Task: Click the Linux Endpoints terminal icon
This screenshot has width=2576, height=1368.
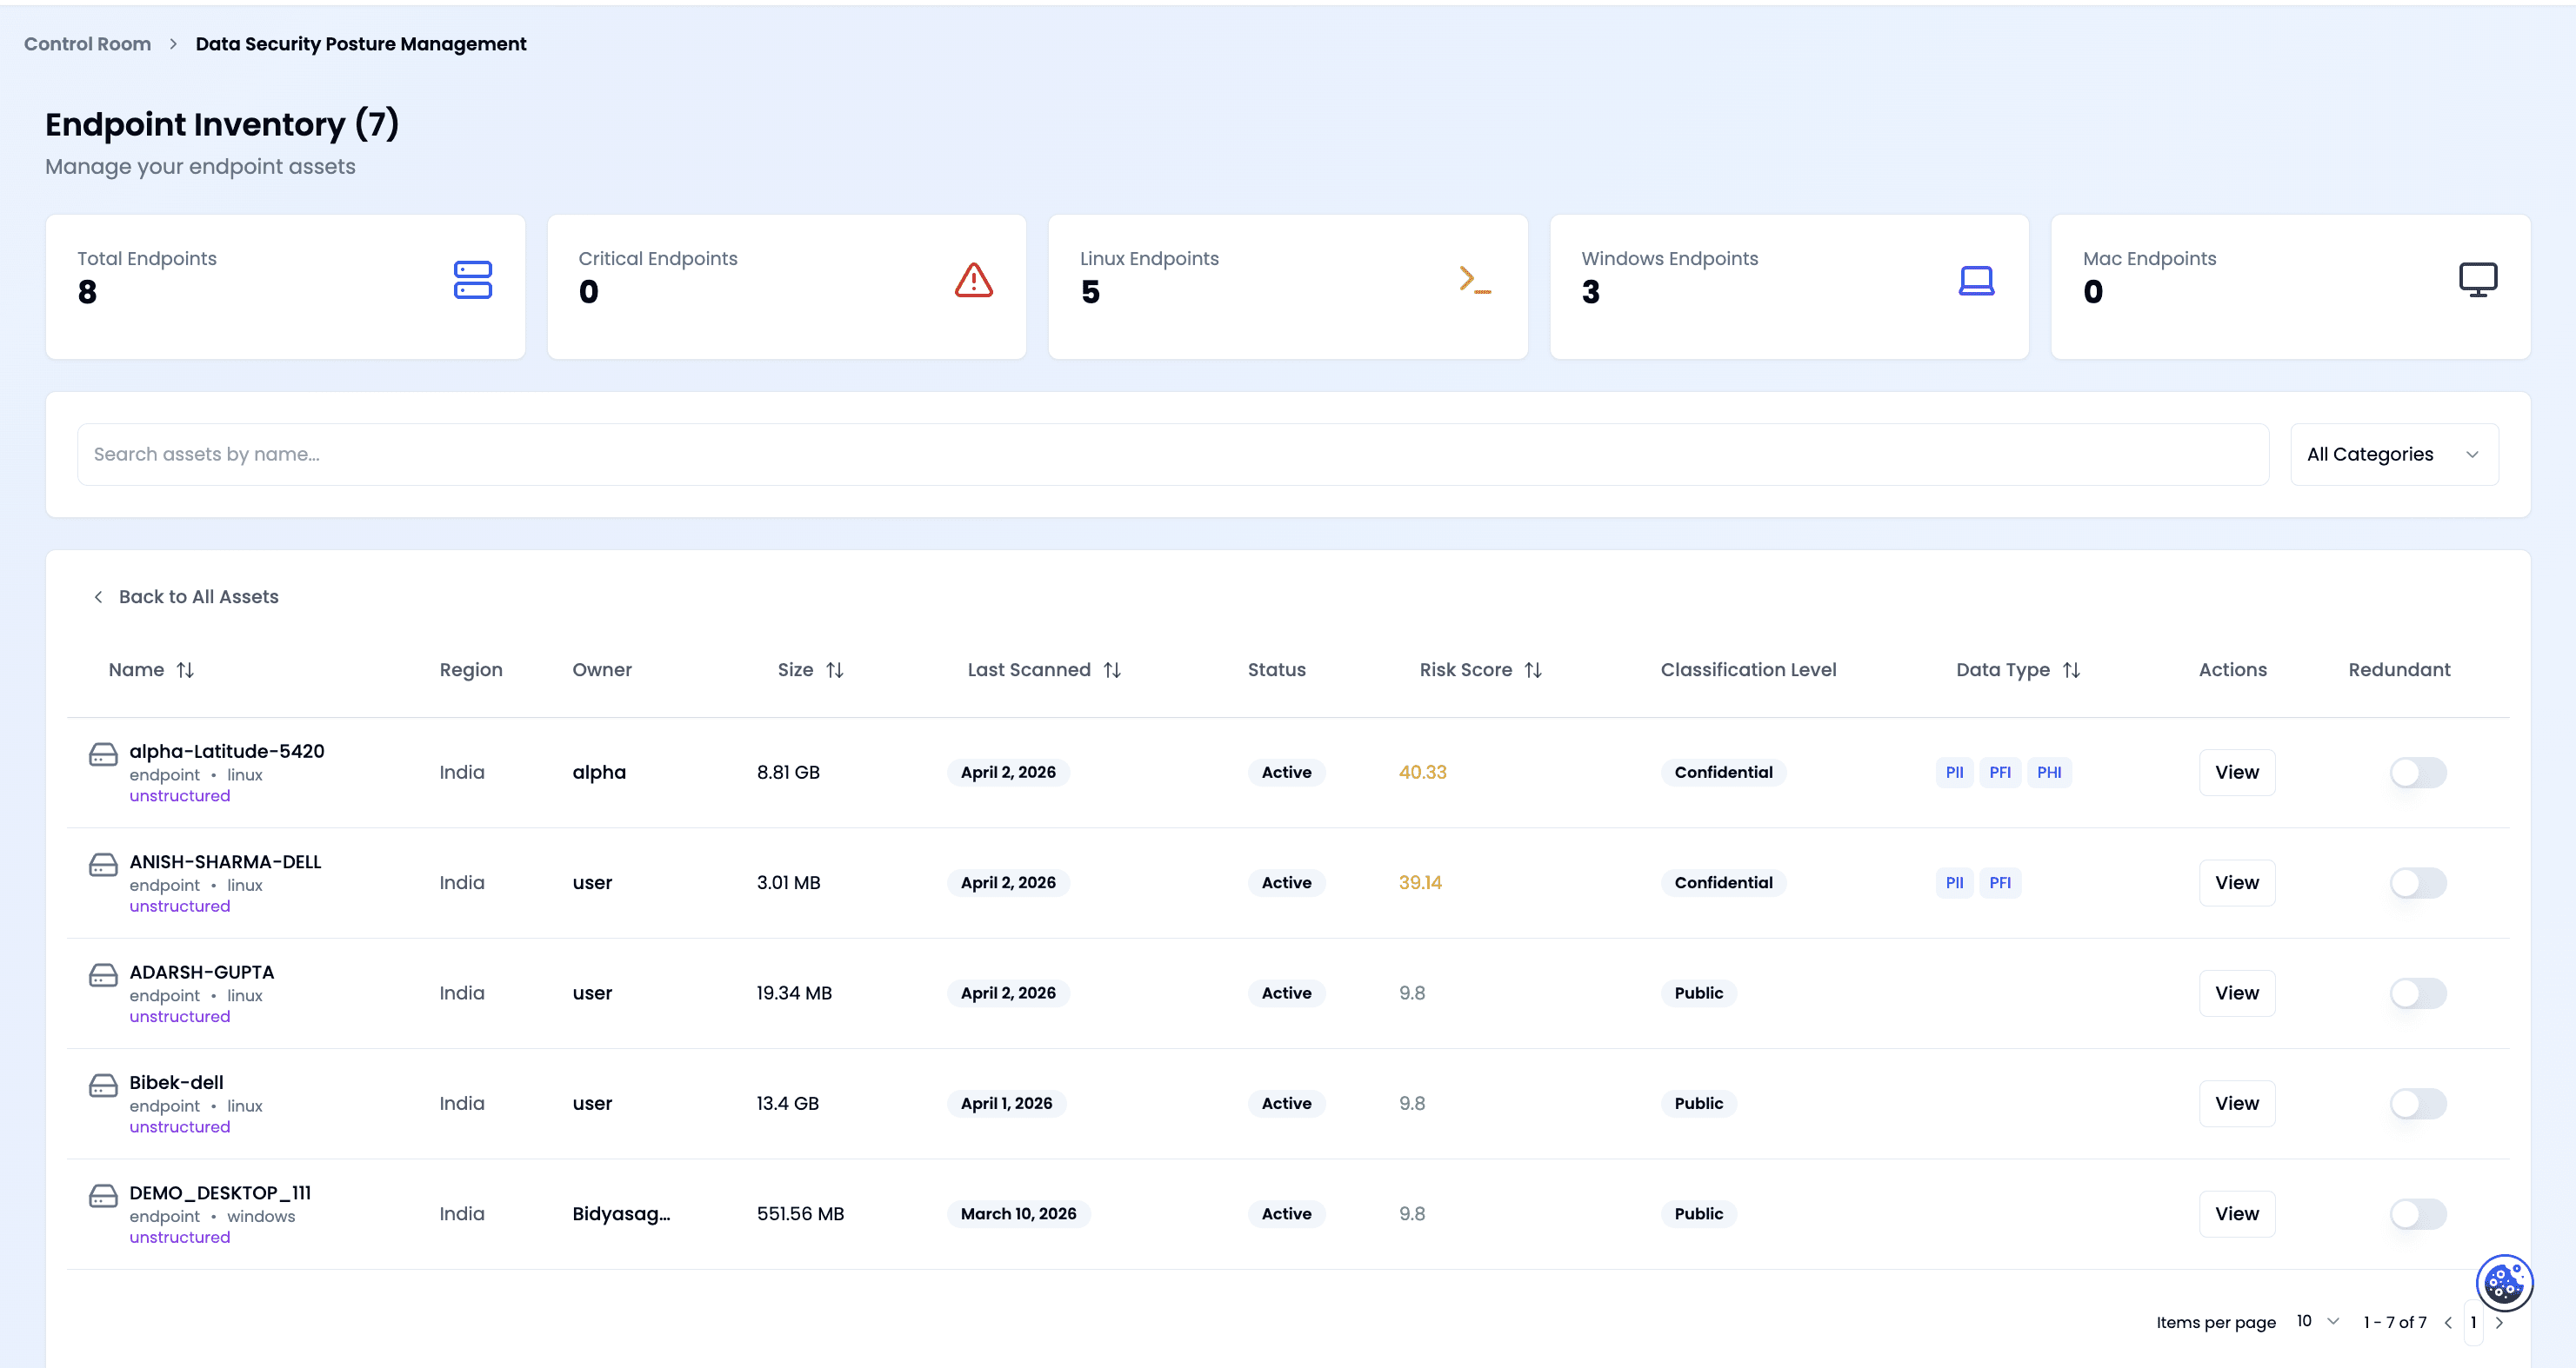Action: pyautogui.click(x=1474, y=280)
